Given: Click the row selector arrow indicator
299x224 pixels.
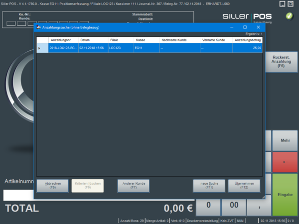Looking at the screenshot, I should point(40,48).
